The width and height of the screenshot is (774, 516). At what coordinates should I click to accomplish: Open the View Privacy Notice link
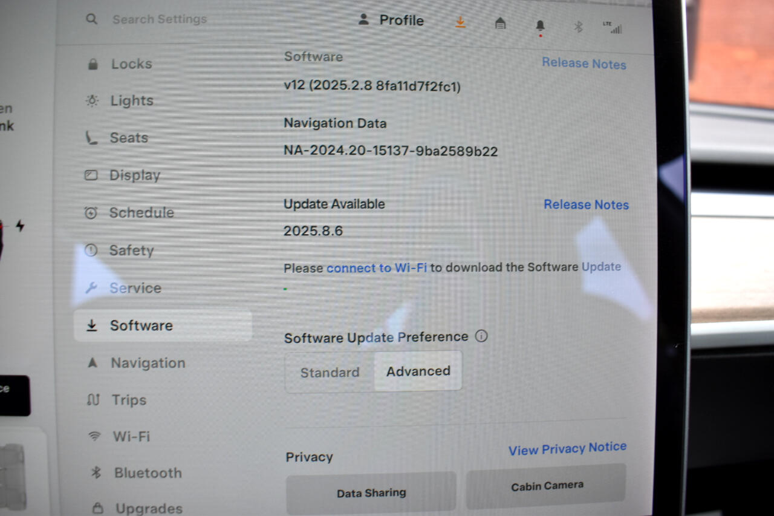pos(567,449)
